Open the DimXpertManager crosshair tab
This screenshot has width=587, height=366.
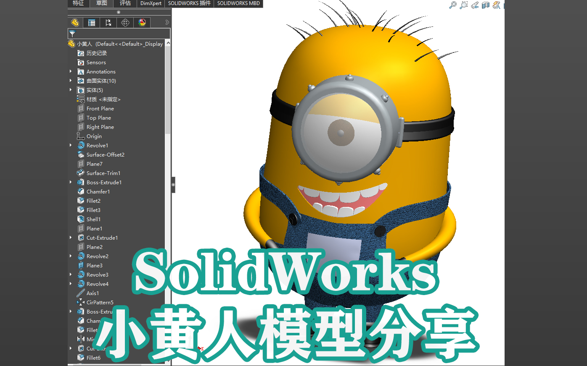coord(125,23)
